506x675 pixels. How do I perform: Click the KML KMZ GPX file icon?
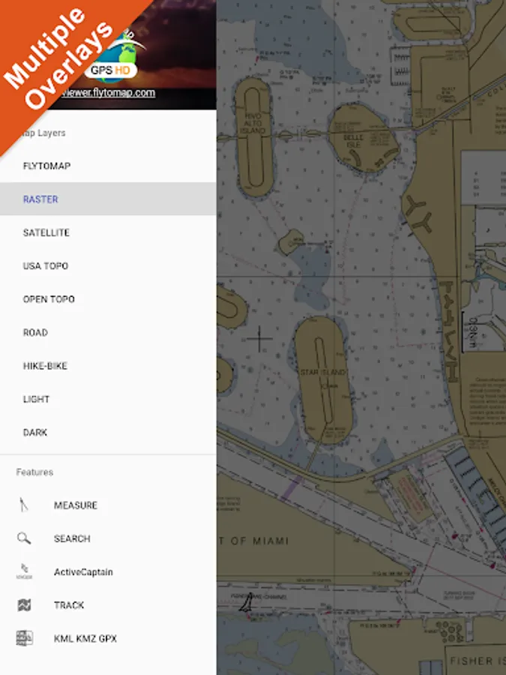24,638
